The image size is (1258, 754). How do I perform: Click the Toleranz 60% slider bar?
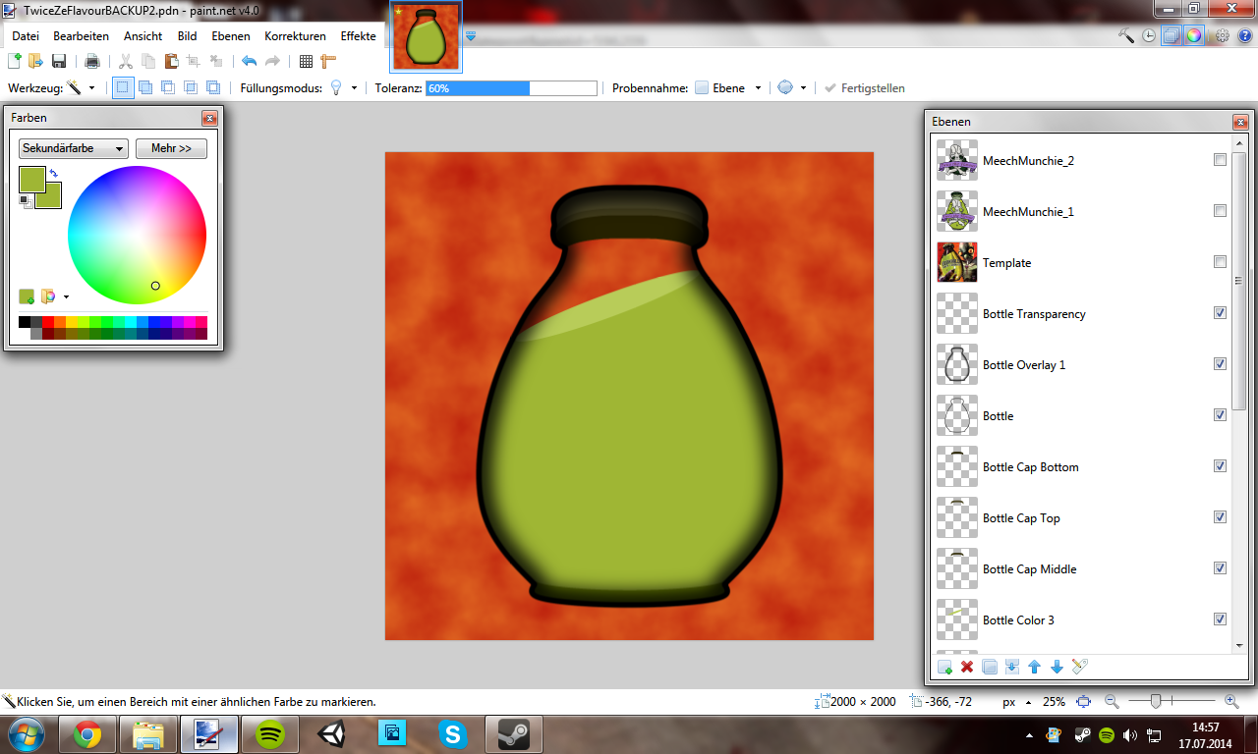(x=511, y=88)
